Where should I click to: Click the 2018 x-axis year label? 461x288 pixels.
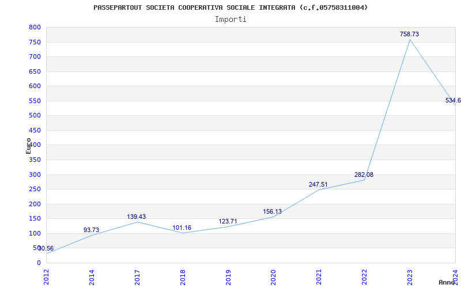[x=183, y=277]
